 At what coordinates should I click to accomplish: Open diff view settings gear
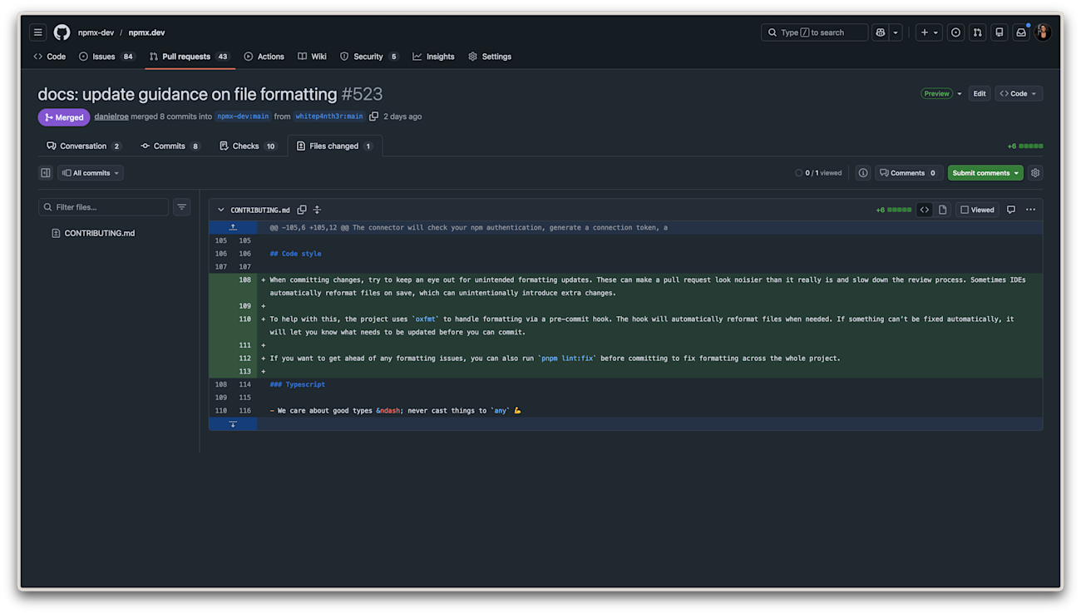pyautogui.click(x=1035, y=173)
